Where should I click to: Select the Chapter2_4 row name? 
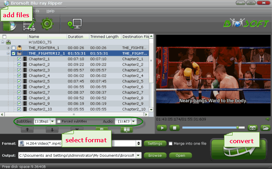(x=39, y=76)
